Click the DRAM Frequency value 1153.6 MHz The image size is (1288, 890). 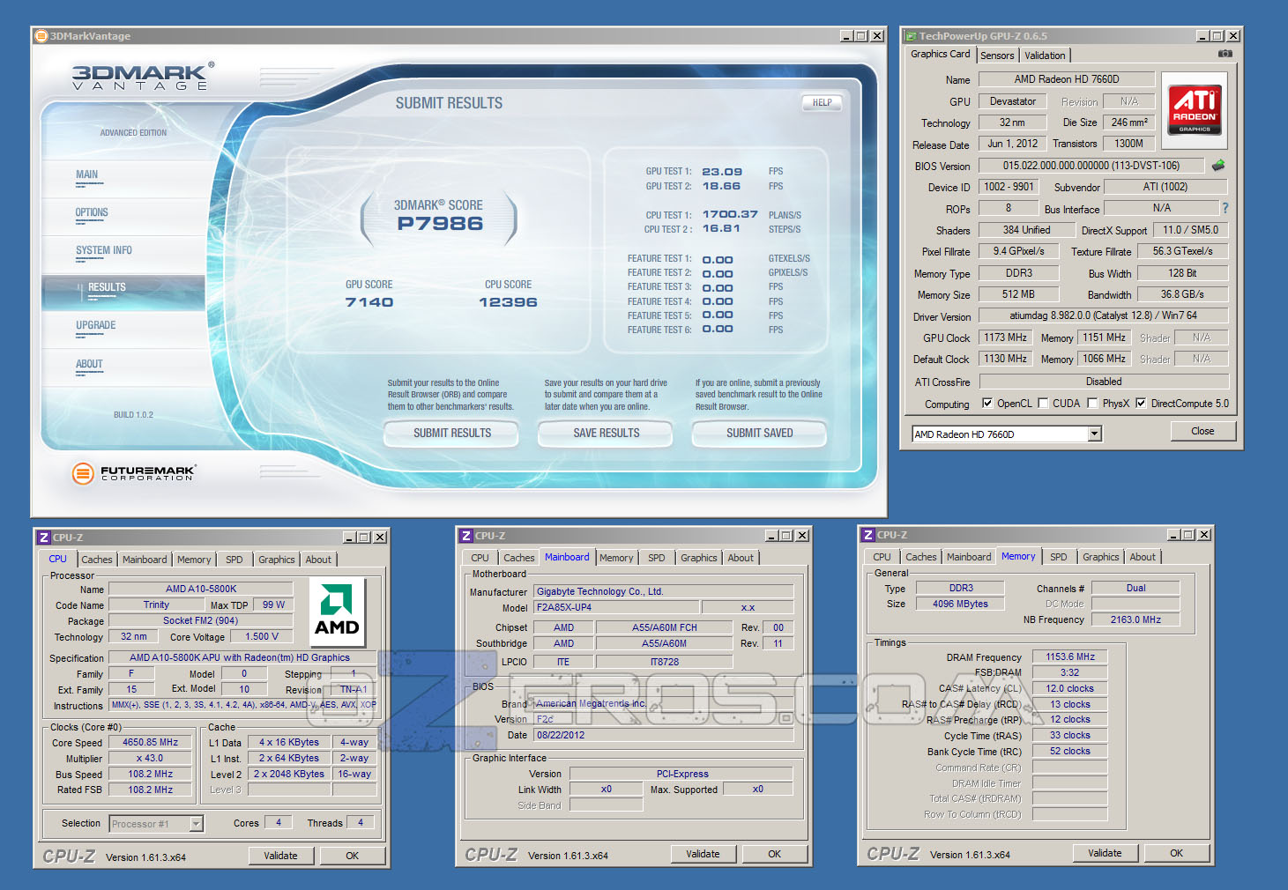(x=1070, y=656)
